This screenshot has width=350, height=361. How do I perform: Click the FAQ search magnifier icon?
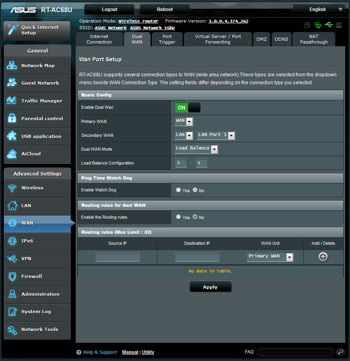[340, 352]
